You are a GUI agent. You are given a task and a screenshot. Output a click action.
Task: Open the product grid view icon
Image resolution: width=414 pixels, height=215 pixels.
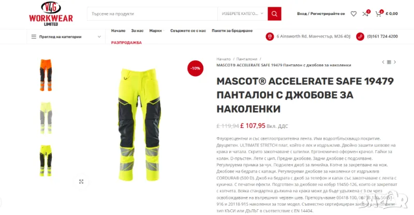point(389,62)
